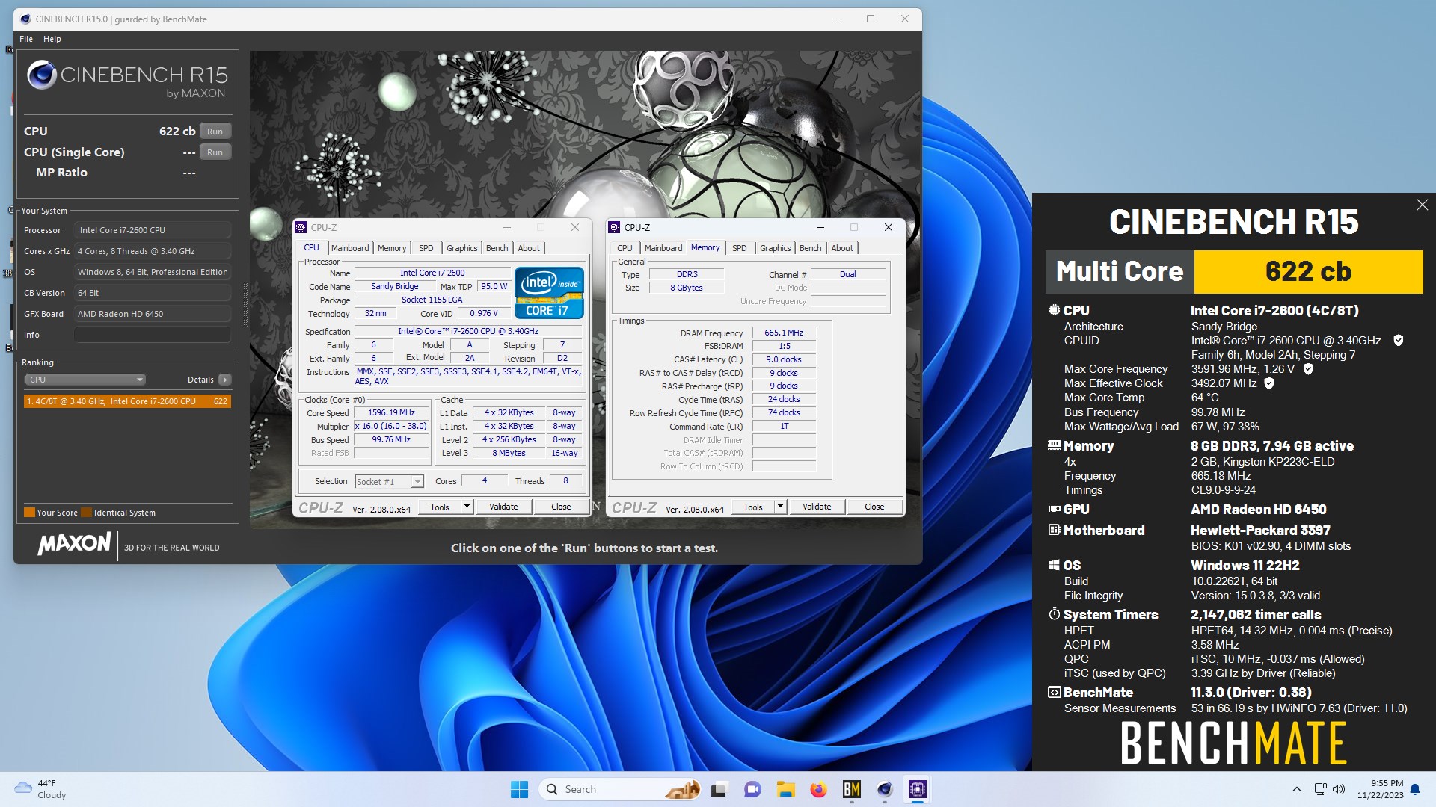Click the System Timers clock icon

tap(1054, 614)
